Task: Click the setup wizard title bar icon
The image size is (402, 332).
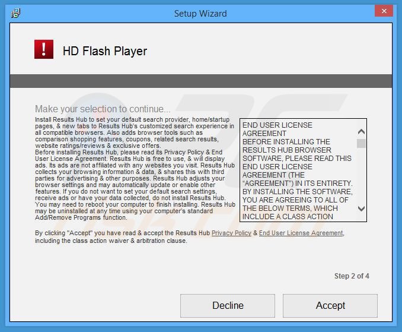Action: point(15,13)
